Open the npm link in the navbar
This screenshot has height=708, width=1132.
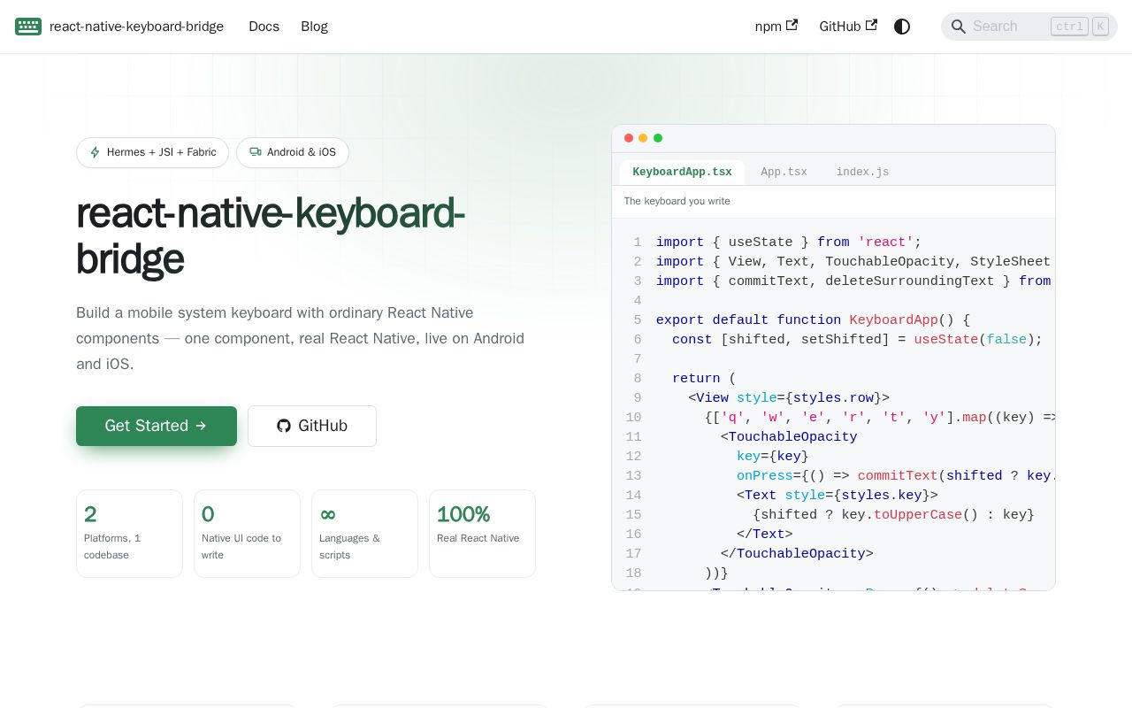coord(776,27)
